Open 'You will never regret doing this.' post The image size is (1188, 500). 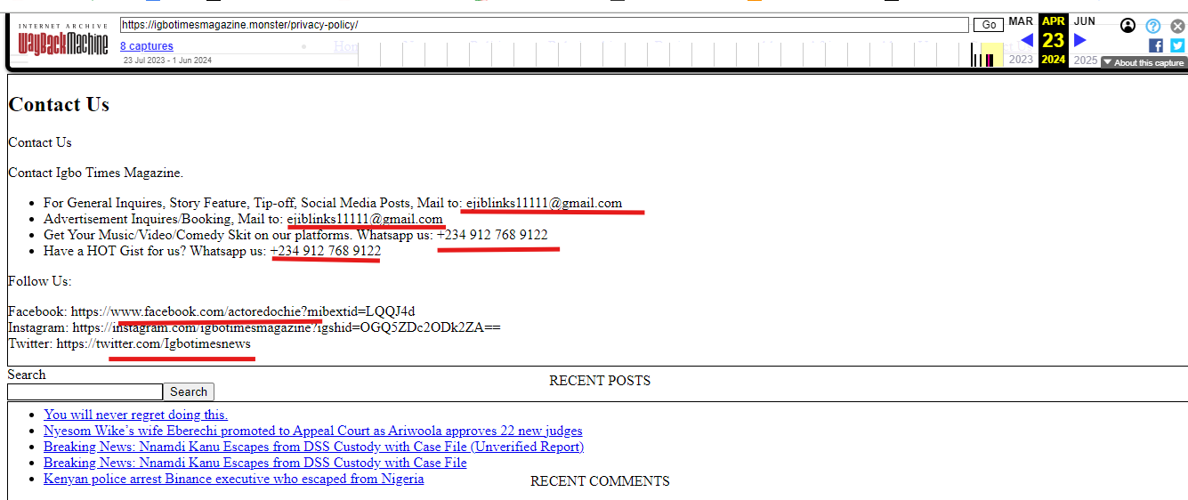click(x=135, y=415)
